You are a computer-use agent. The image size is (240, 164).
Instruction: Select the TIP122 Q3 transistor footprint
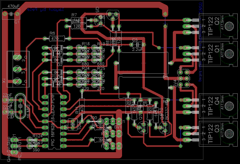pos(219,133)
